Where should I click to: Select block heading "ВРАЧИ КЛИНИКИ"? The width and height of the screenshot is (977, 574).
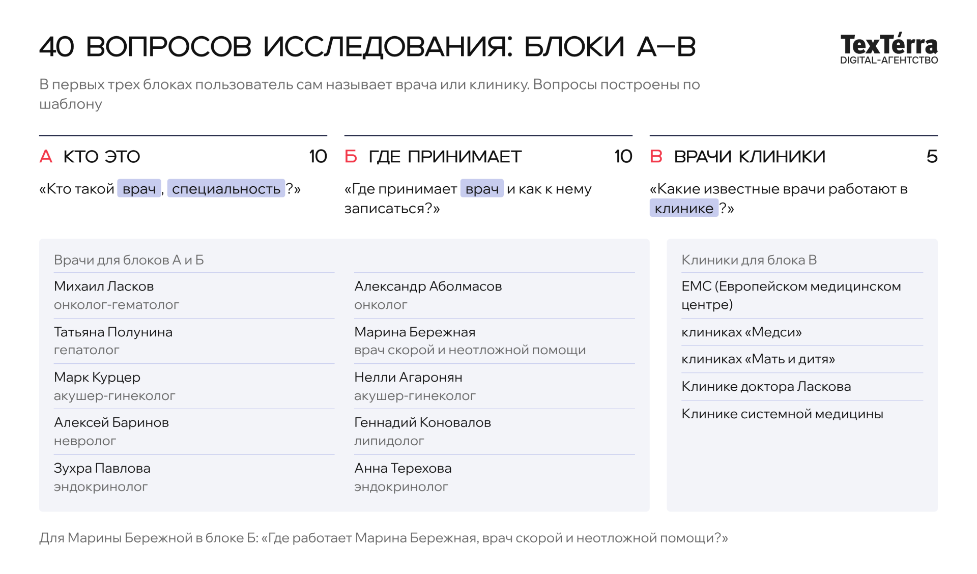tap(750, 156)
